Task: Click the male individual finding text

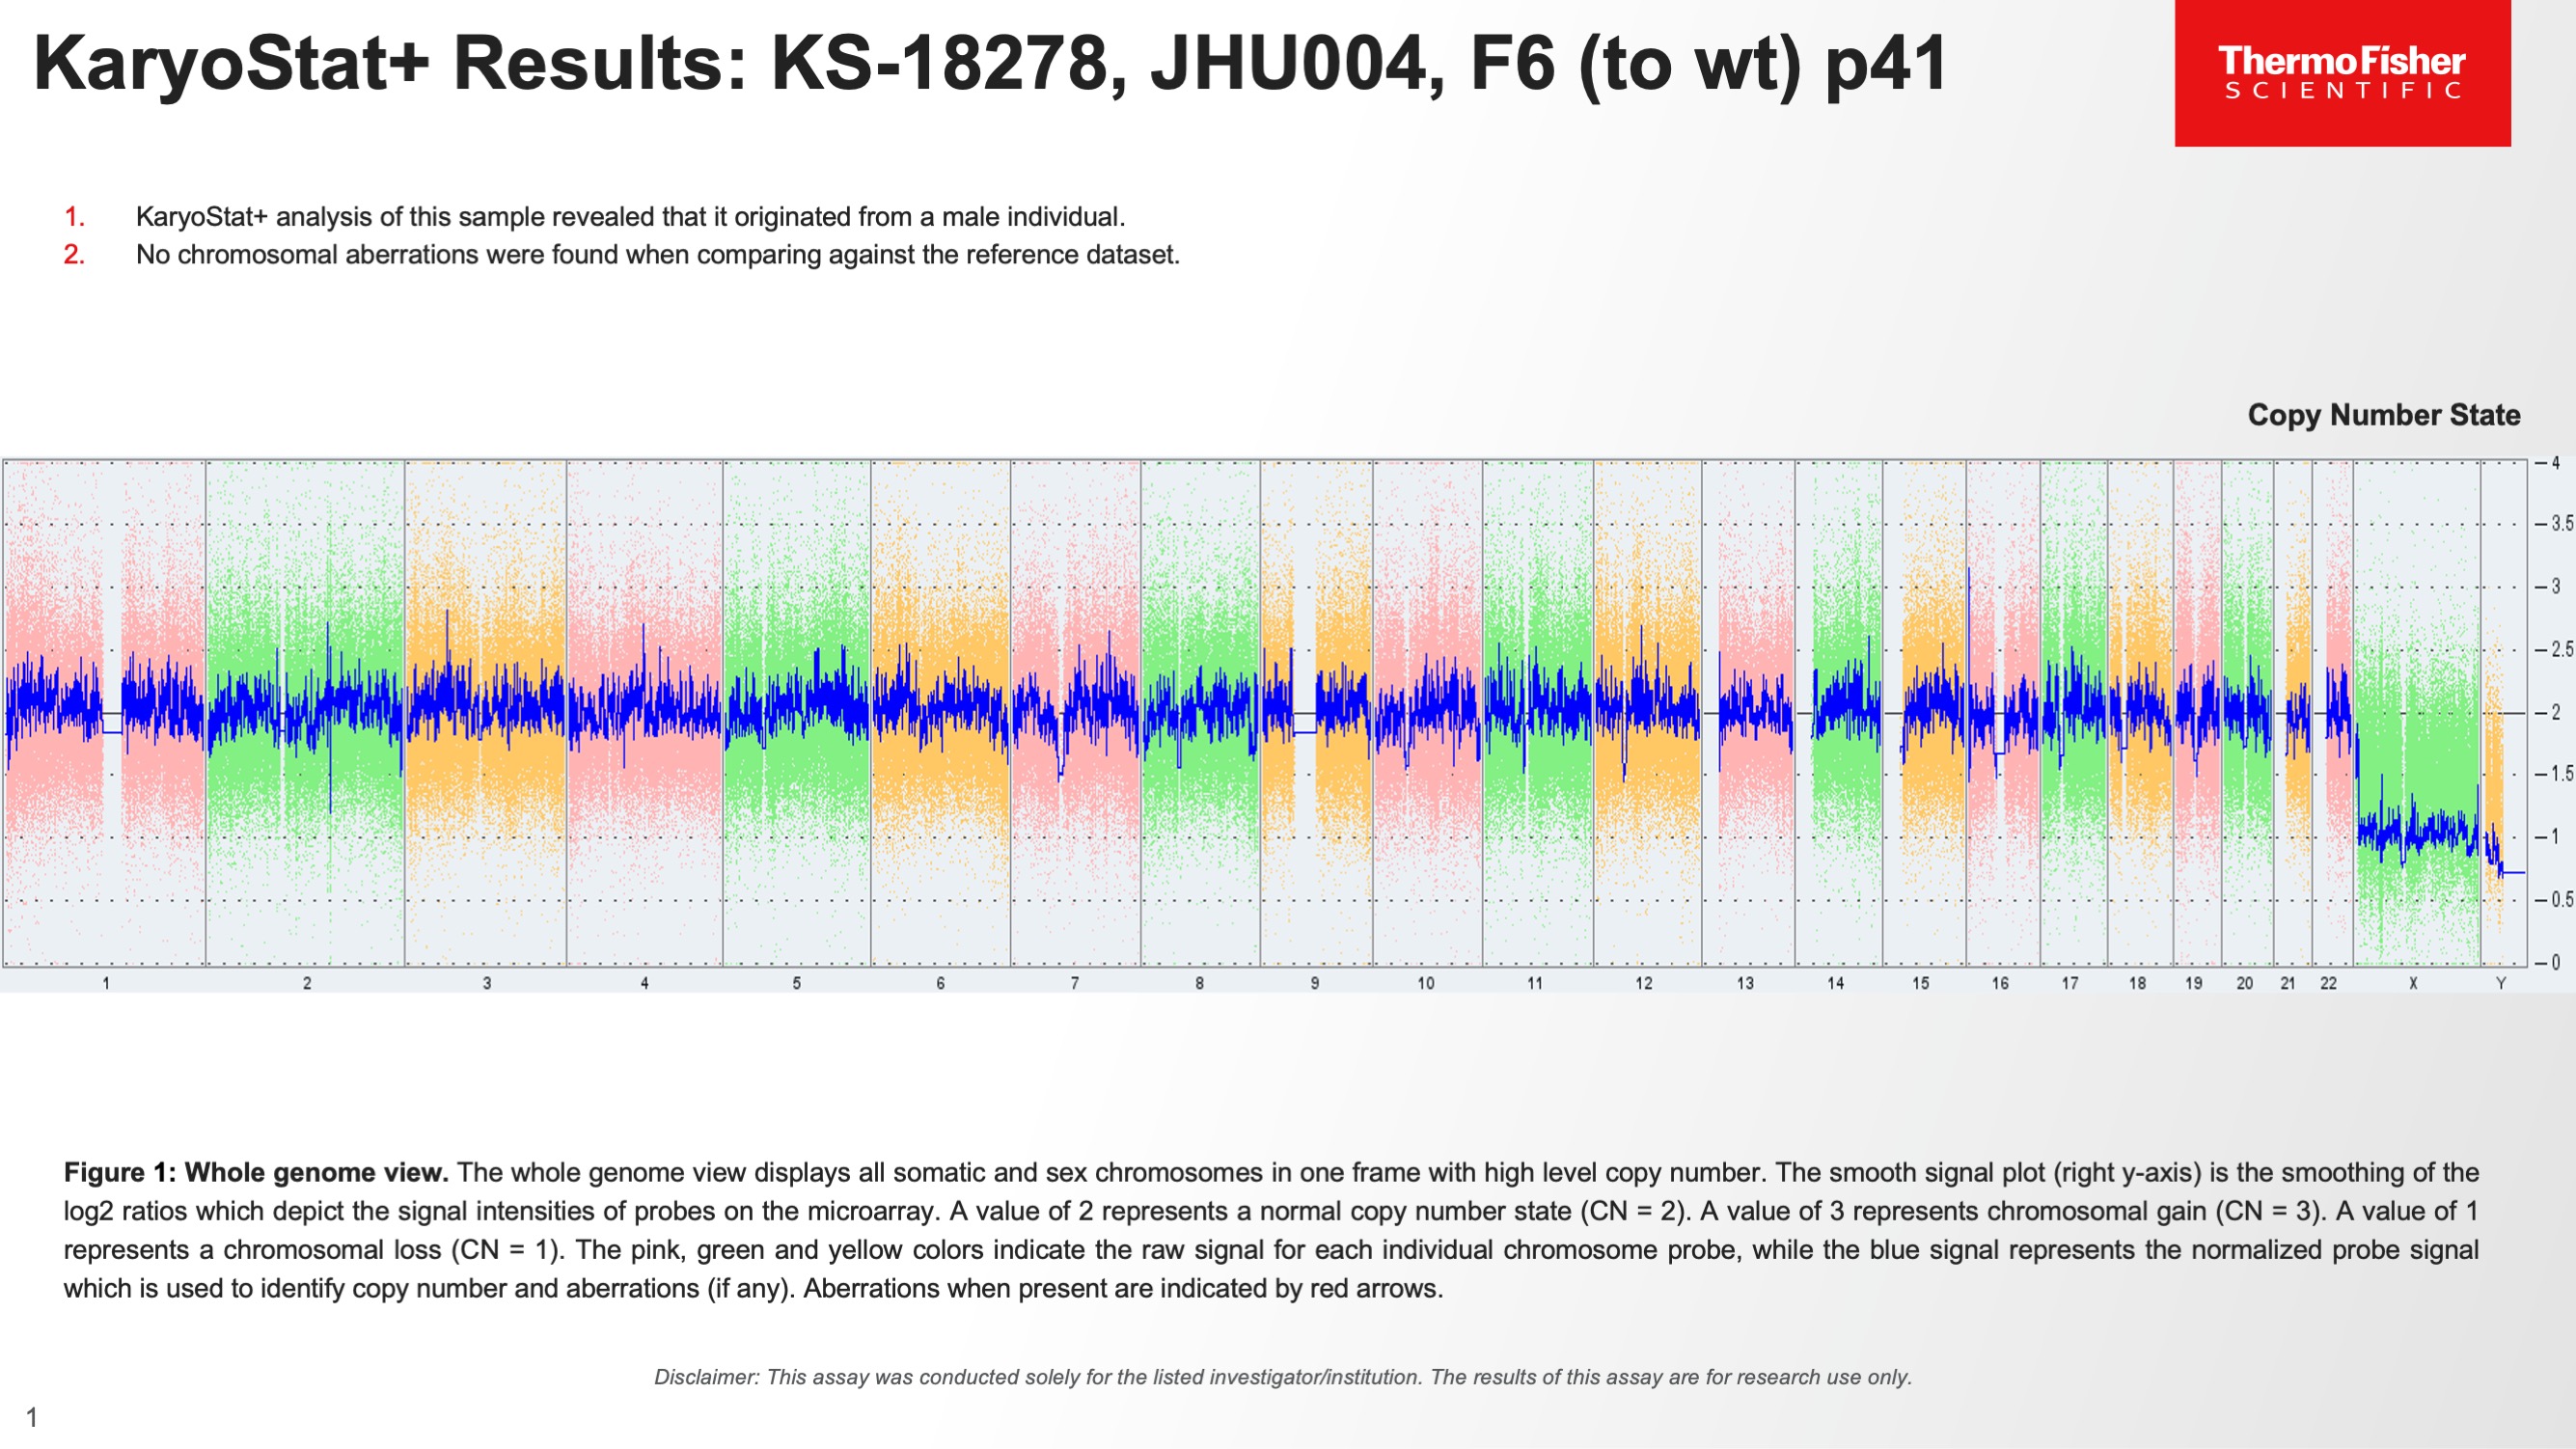Action: [630, 217]
